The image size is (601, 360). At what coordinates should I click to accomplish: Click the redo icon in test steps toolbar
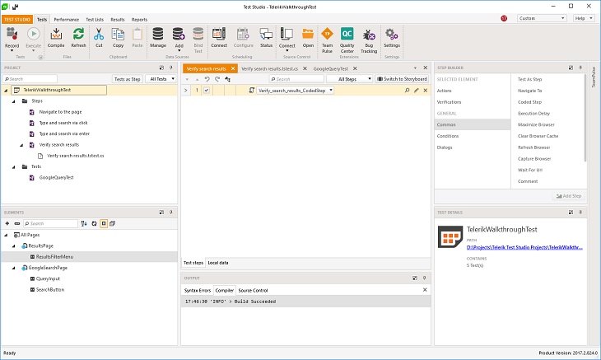point(217,79)
